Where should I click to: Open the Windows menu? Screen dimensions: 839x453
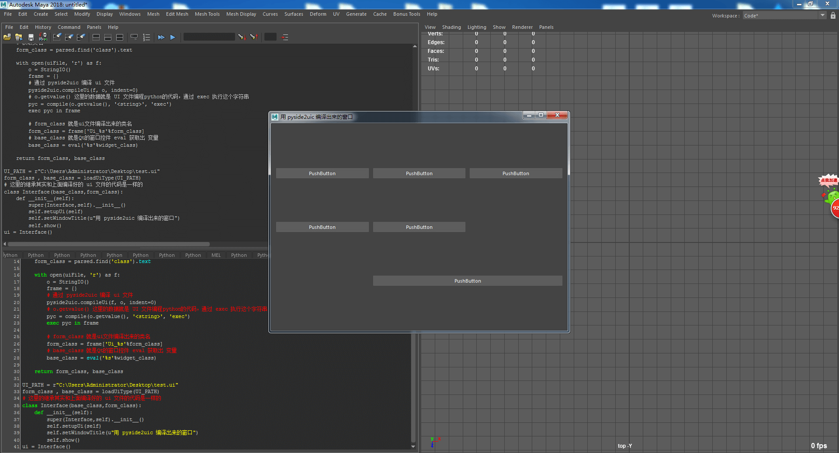click(130, 14)
